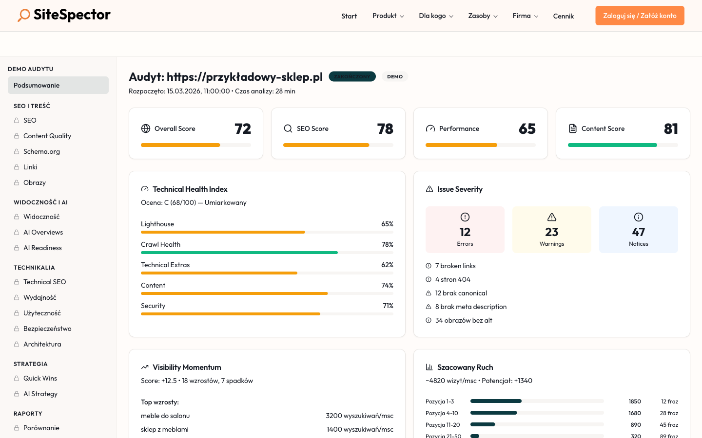Click the bar chart icon next to Szacowany Ruch
Image resolution: width=702 pixels, height=438 pixels.
(429, 367)
